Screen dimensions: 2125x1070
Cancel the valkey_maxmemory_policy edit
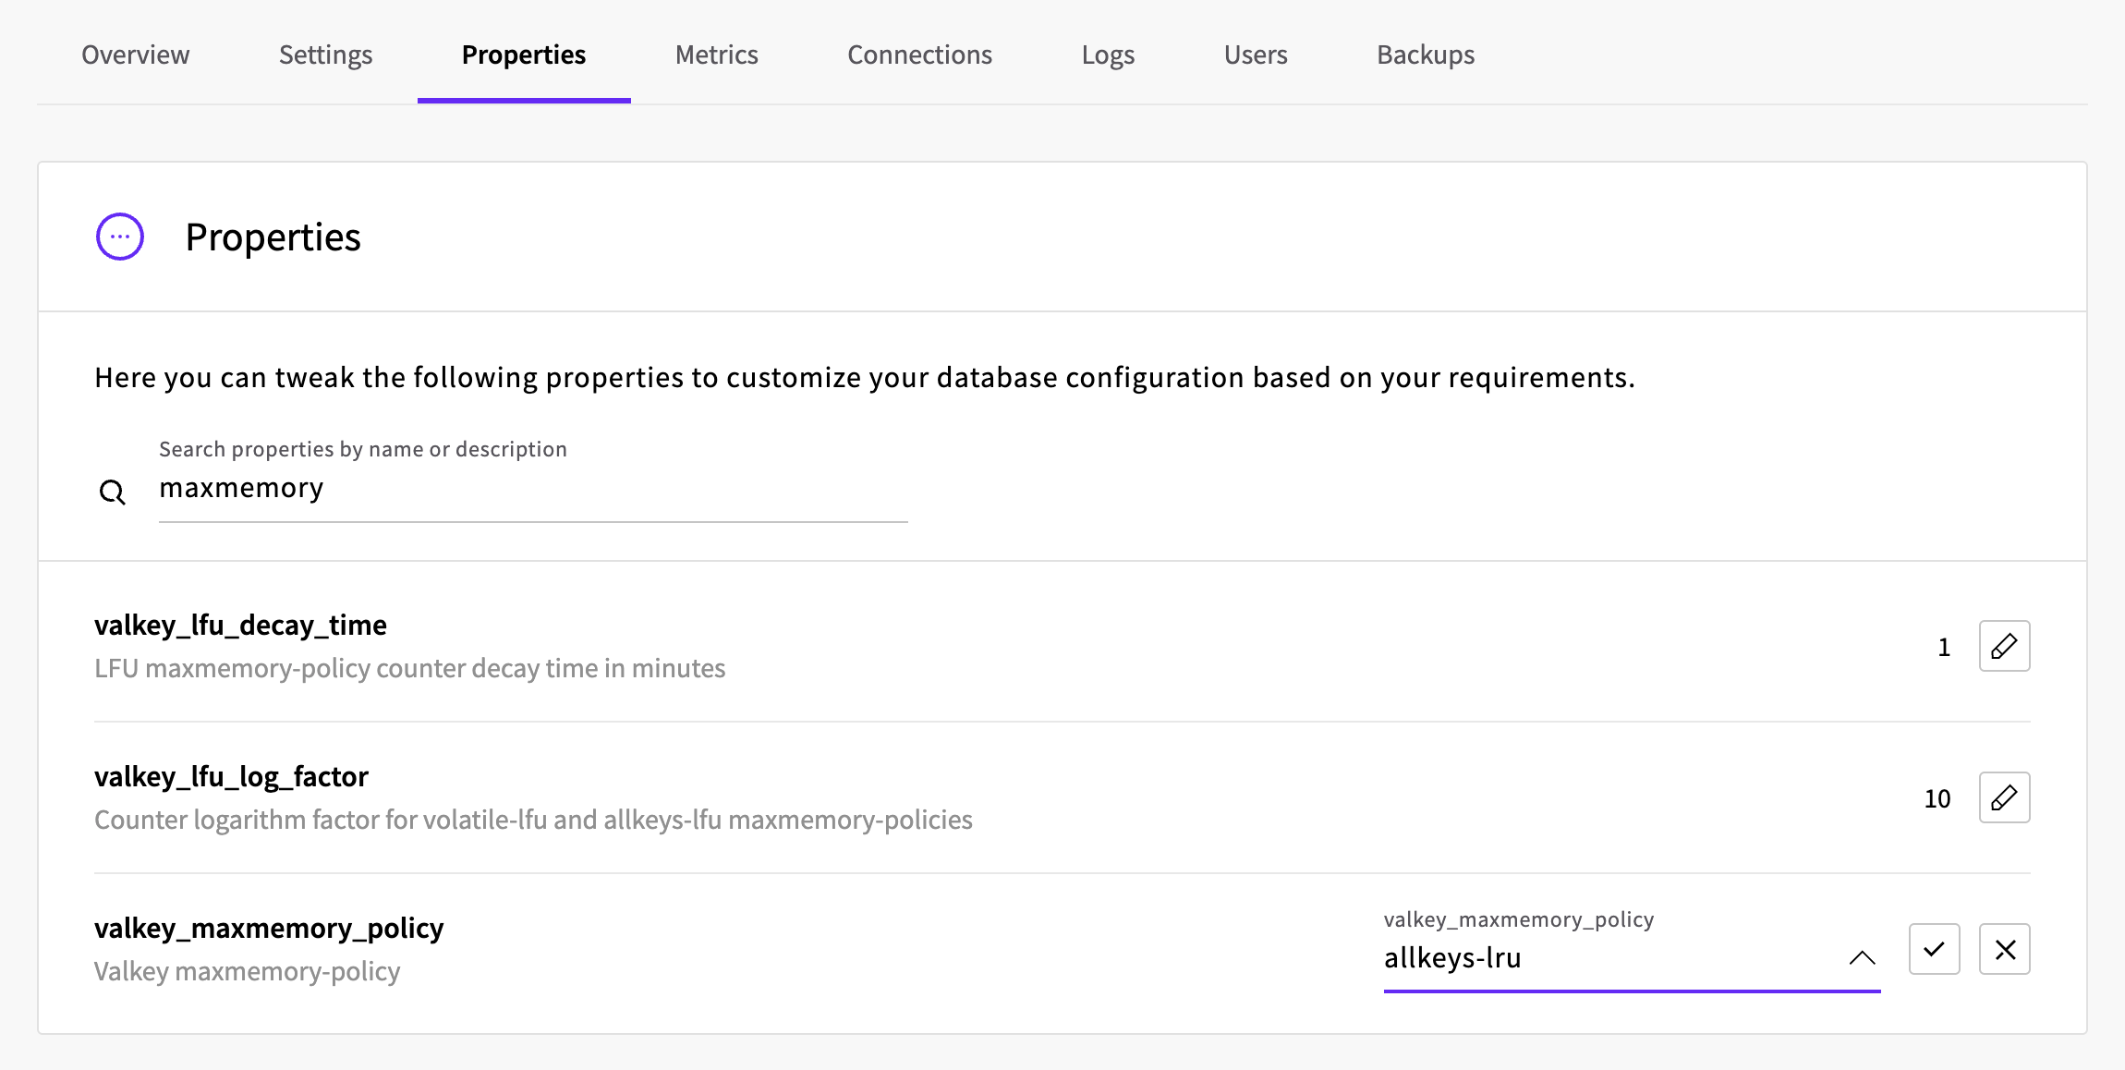pyautogui.click(x=2004, y=949)
